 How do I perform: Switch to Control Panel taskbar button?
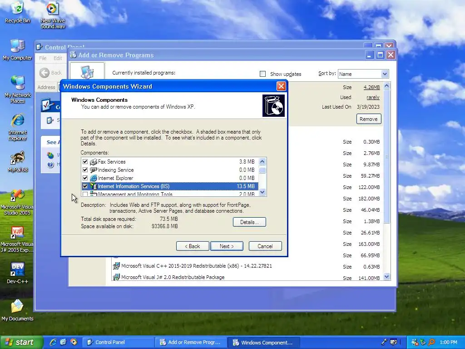click(118, 342)
